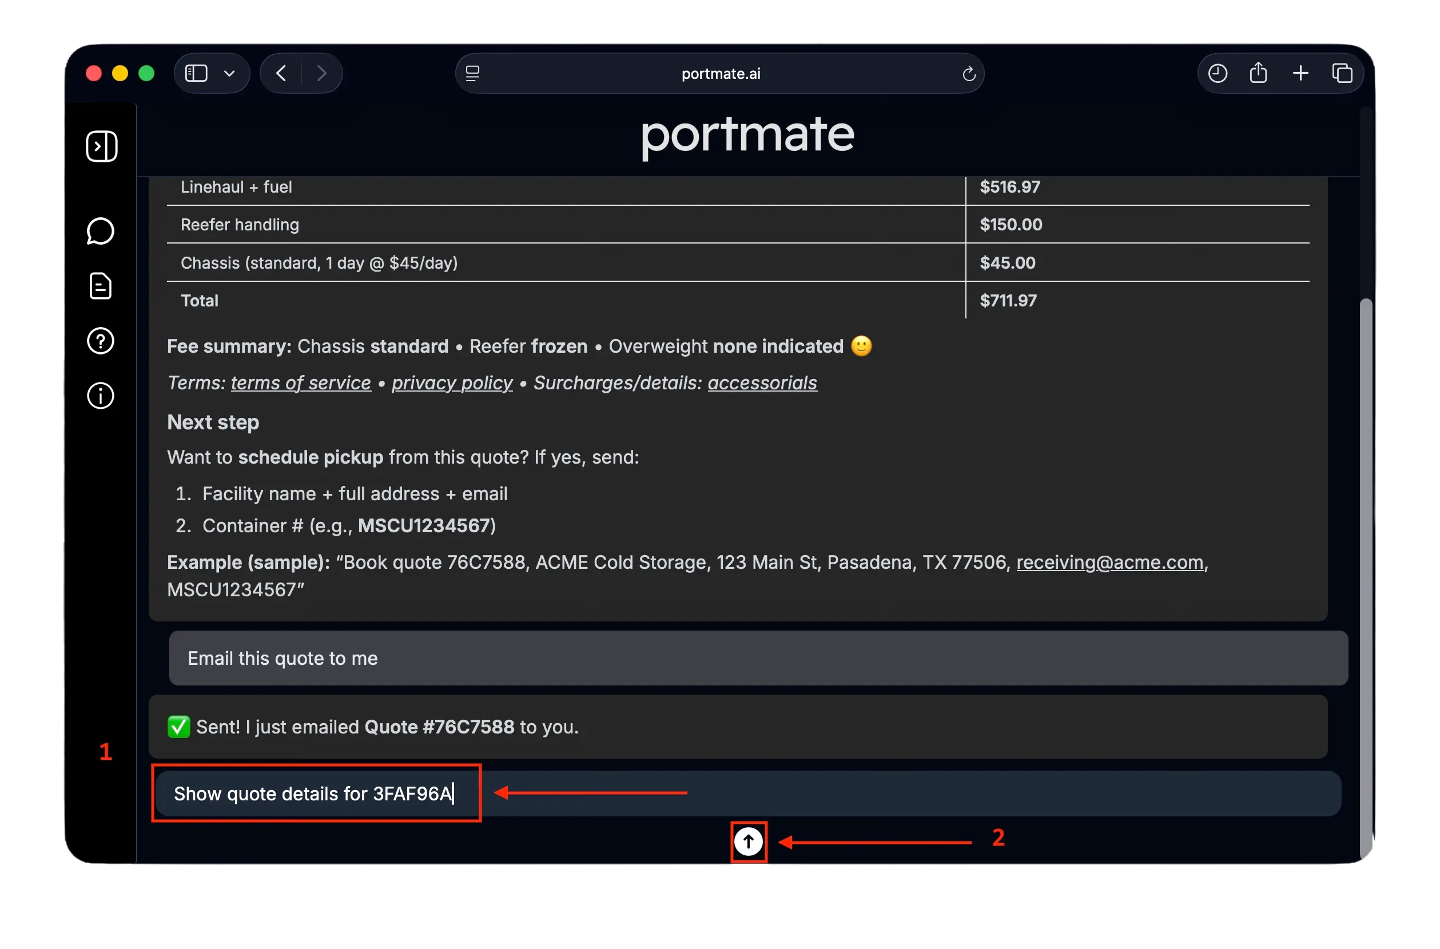Open a new tab with plus icon
The height and width of the screenshot is (949, 1440).
[x=1300, y=73]
